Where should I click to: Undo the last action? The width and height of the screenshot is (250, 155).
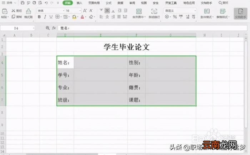(x=46, y=3)
